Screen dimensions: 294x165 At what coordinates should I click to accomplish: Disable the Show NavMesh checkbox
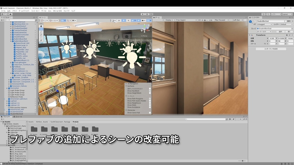pyautogui.click(x=150, y=91)
